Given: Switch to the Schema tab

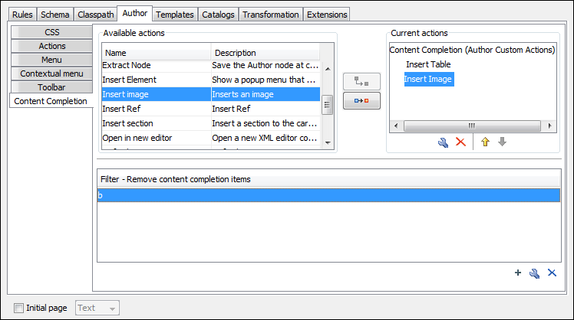Looking at the screenshot, I should (x=54, y=15).
